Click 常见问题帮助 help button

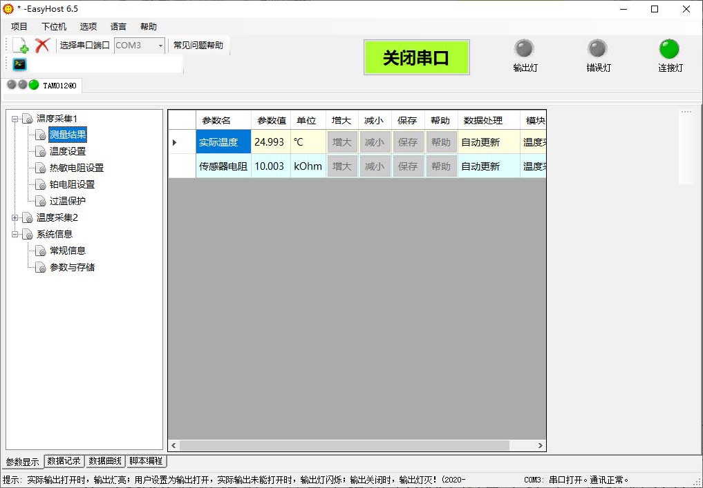click(x=198, y=46)
